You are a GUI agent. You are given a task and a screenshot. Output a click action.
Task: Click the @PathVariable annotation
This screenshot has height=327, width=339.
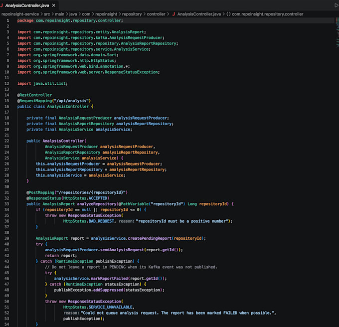pyautogui.click(x=134, y=204)
